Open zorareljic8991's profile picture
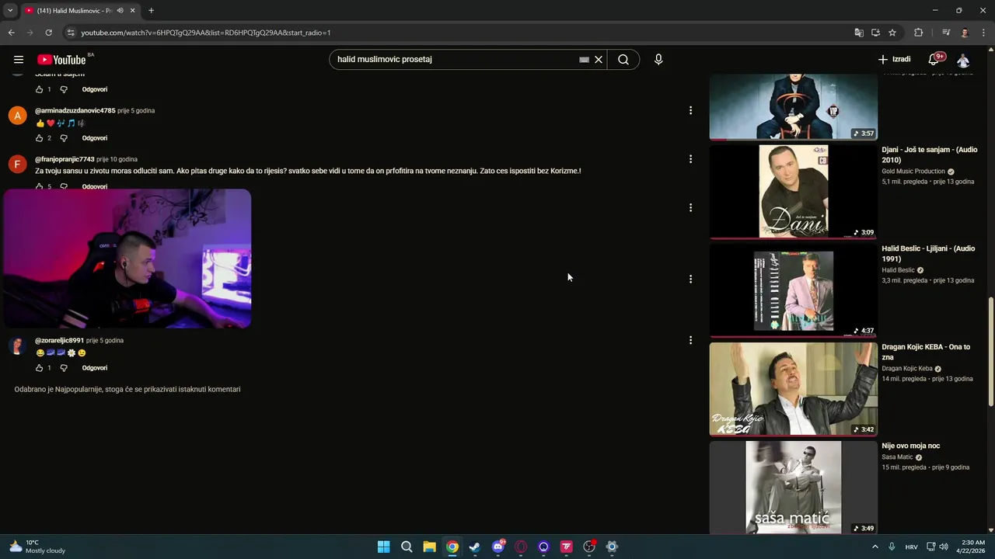Image resolution: width=995 pixels, height=559 pixels. (17, 345)
